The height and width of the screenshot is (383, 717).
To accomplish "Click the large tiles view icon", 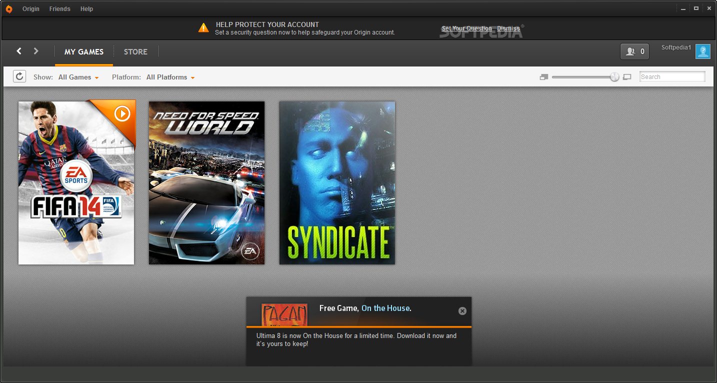I will pyautogui.click(x=627, y=77).
